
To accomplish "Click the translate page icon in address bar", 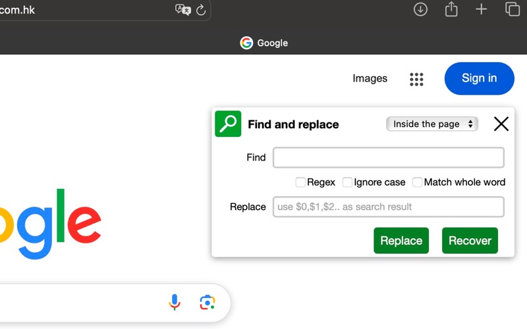I will pos(183,10).
